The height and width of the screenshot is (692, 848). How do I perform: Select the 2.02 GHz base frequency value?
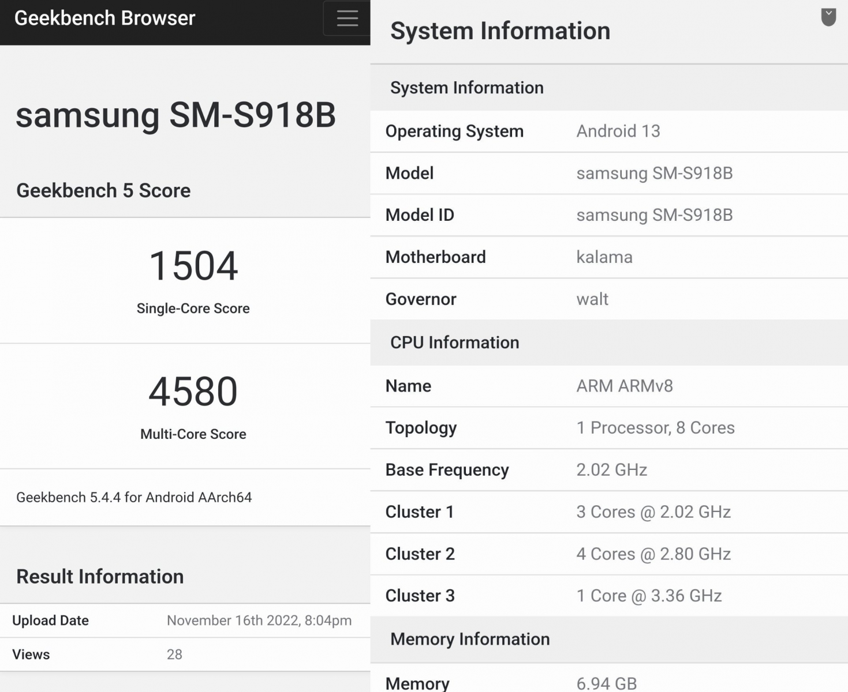tap(612, 470)
